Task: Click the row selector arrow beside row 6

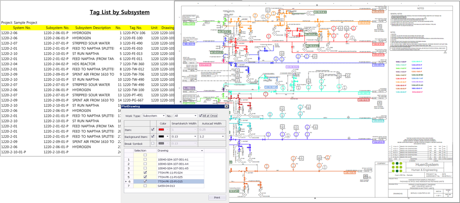Action: 125,181
